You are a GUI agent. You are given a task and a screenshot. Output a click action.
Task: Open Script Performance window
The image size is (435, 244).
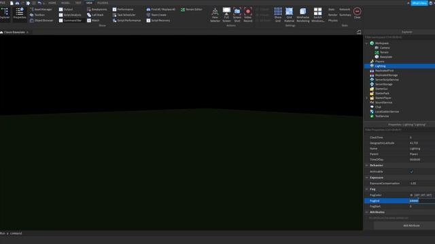click(x=126, y=20)
